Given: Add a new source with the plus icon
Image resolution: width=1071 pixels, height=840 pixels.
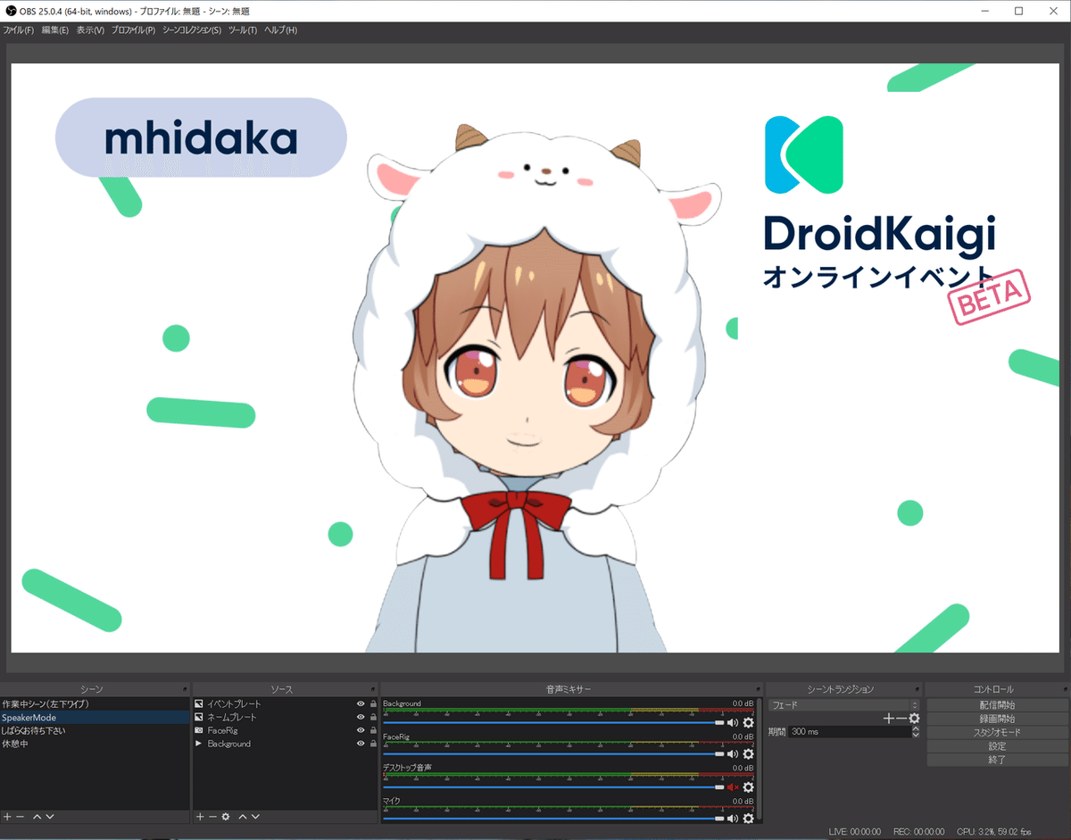Looking at the screenshot, I should (200, 817).
